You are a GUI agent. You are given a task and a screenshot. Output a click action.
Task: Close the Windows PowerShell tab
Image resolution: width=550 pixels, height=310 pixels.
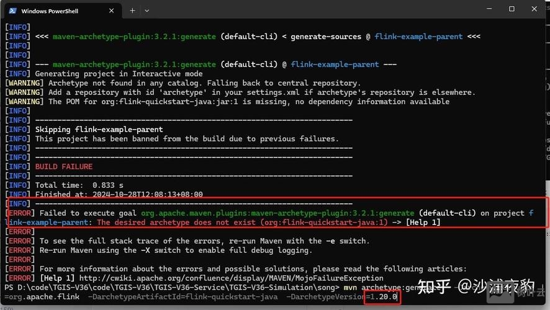click(x=113, y=11)
